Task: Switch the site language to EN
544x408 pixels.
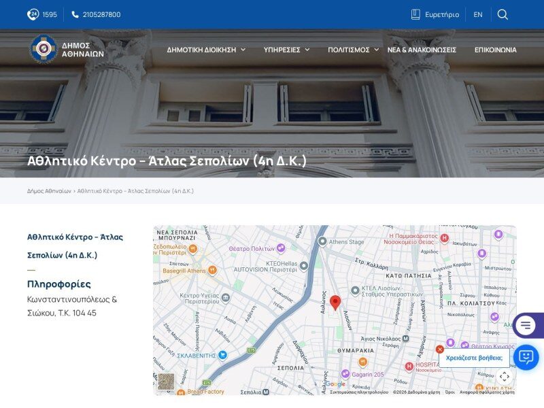Action: pyautogui.click(x=478, y=14)
